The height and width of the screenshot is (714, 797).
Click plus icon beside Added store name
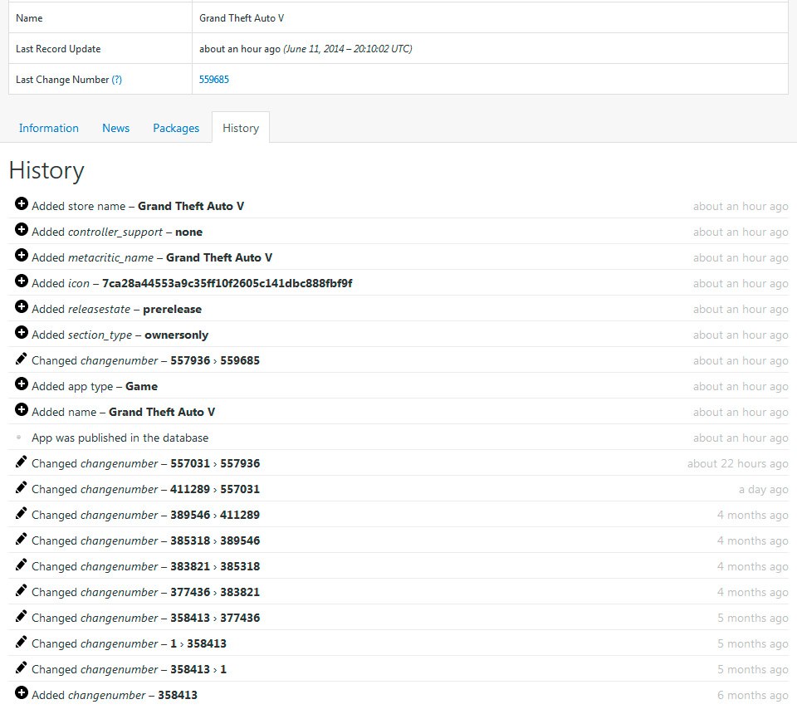pyautogui.click(x=22, y=203)
